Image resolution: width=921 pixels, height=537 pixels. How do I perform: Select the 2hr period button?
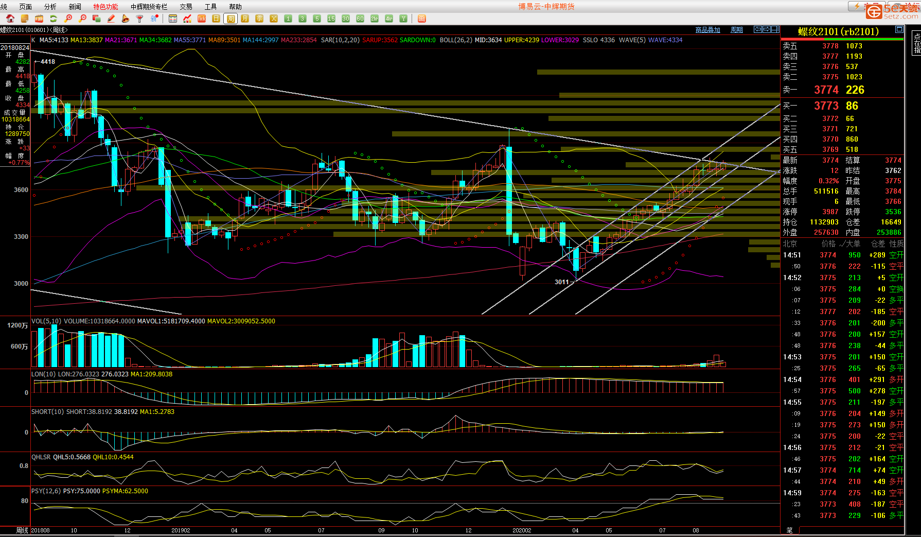pos(375,19)
